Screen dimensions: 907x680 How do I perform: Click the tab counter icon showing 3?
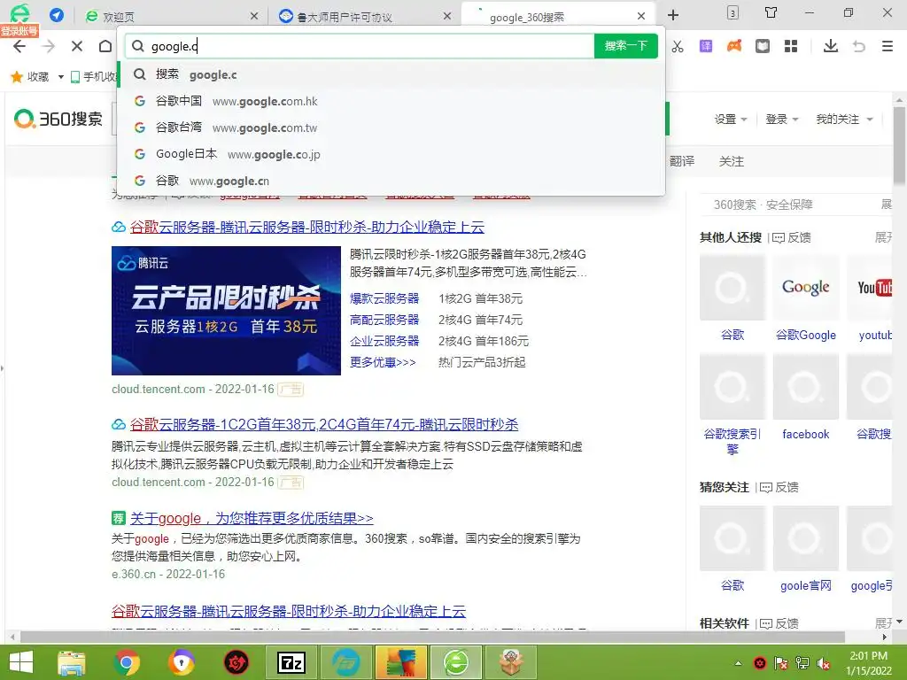coord(733,12)
